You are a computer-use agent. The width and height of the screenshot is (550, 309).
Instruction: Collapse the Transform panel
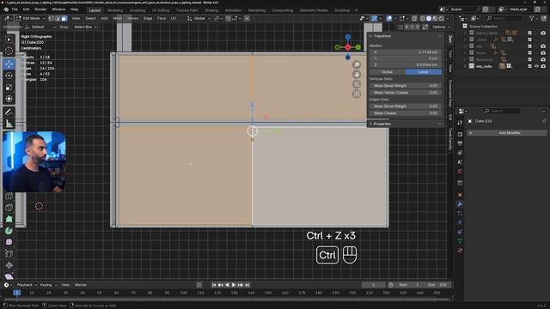coord(370,36)
